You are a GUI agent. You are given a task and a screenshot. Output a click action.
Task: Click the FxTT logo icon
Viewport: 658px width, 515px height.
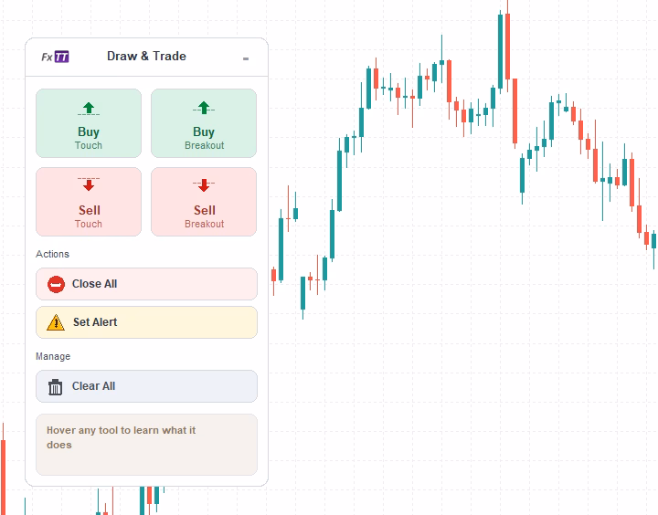(56, 57)
